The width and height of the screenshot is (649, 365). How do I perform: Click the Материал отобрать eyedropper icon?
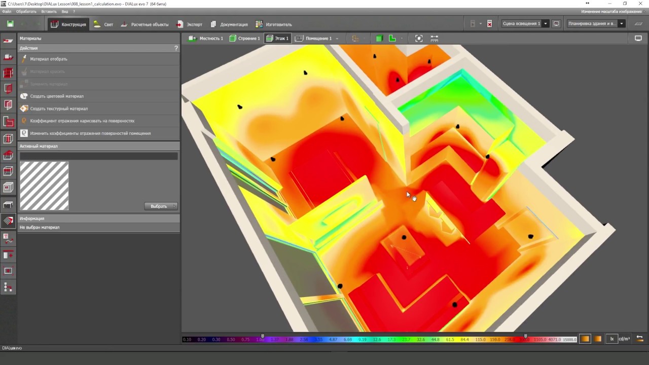point(24,59)
